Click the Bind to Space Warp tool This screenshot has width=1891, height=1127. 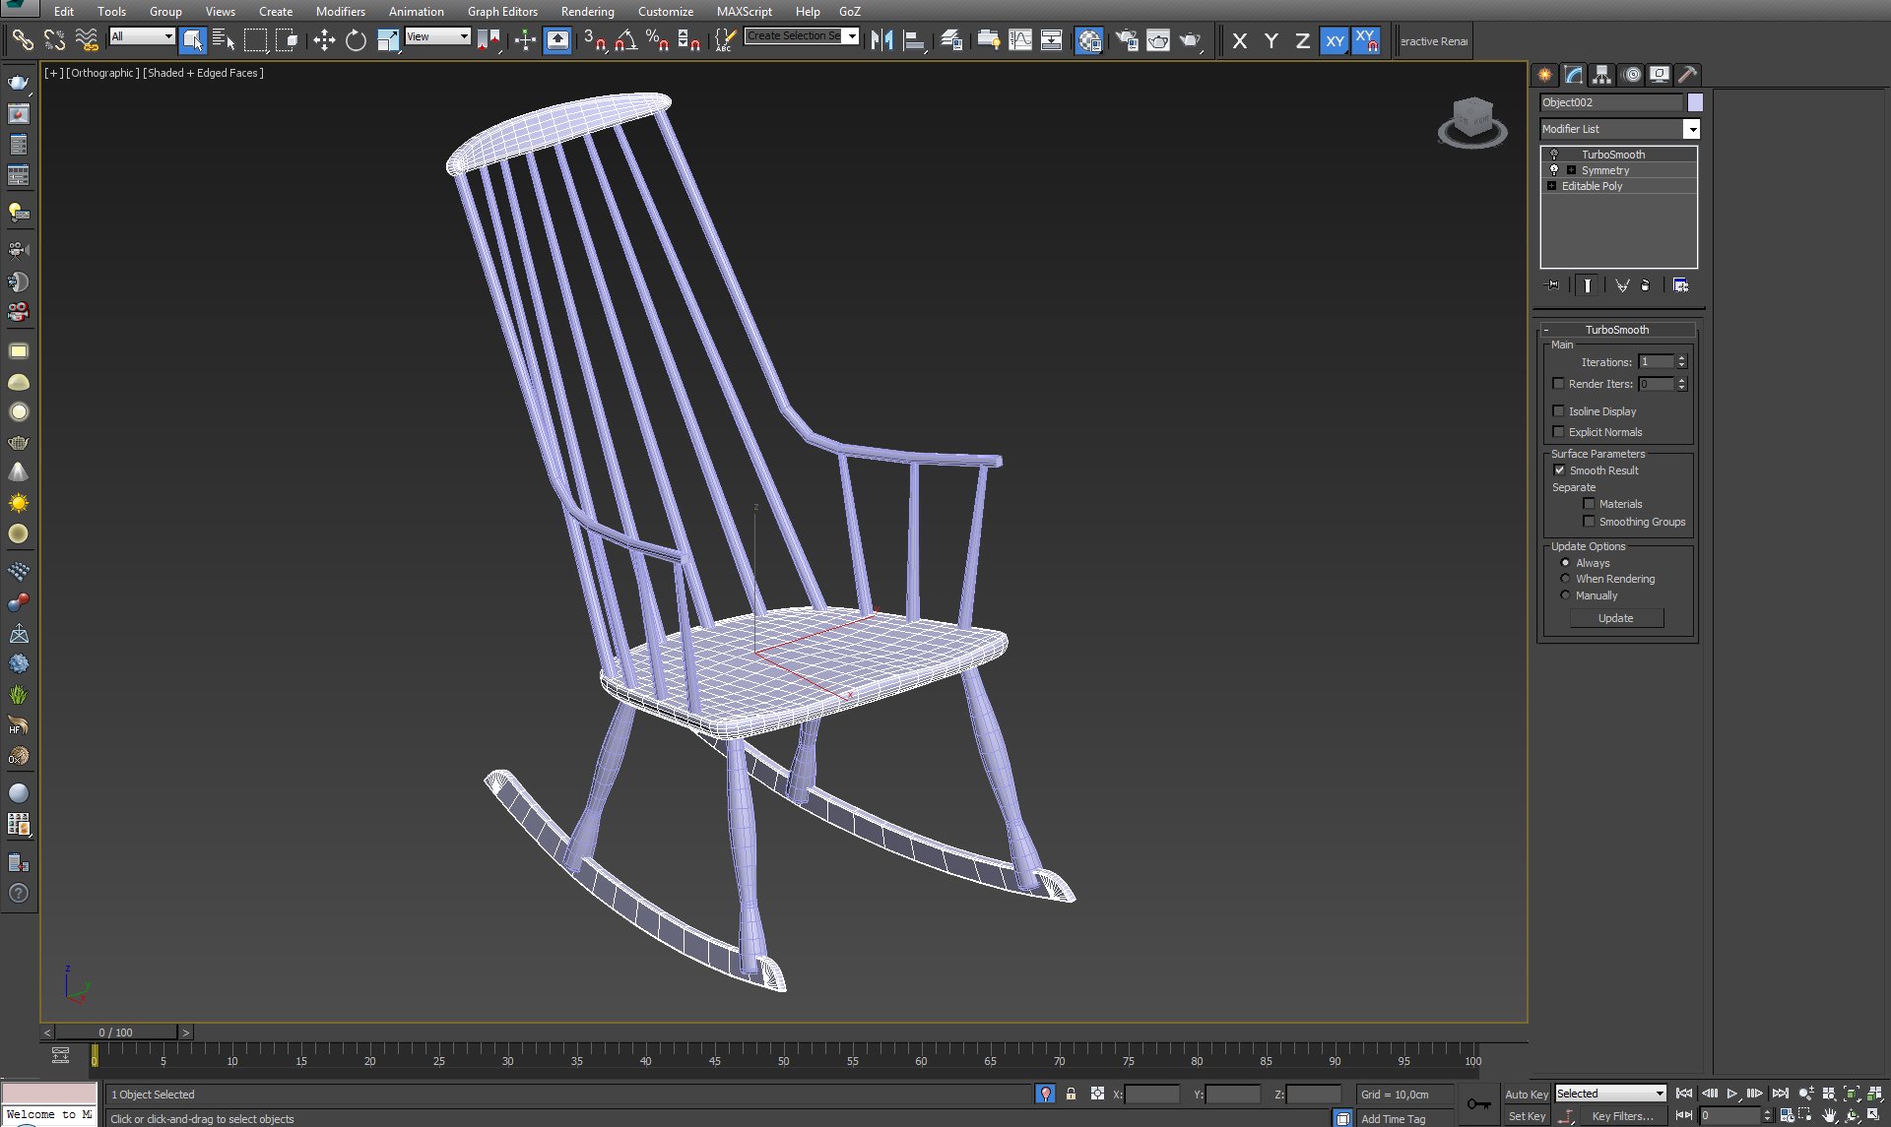click(x=87, y=40)
